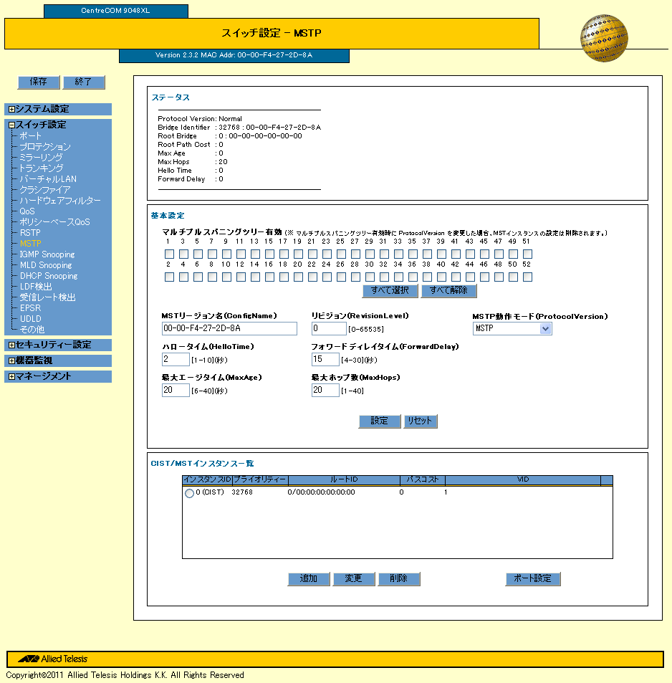The width and height of the screenshot is (672, 683).
Task: Select the highlighted MSTP sidebar link
Action: tap(31, 244)
